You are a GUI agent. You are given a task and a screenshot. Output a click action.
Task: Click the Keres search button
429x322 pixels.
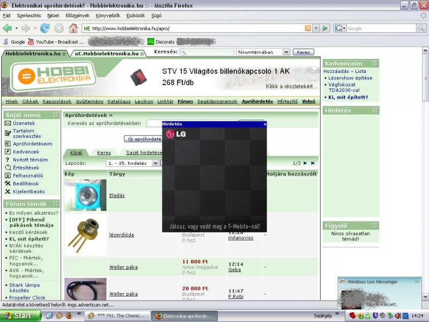coord(304,52)
